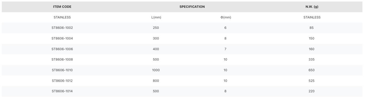The height and width of the screenshot is (99, 365).
Task: Click the 650 net weight value
Action: [312, 70]
